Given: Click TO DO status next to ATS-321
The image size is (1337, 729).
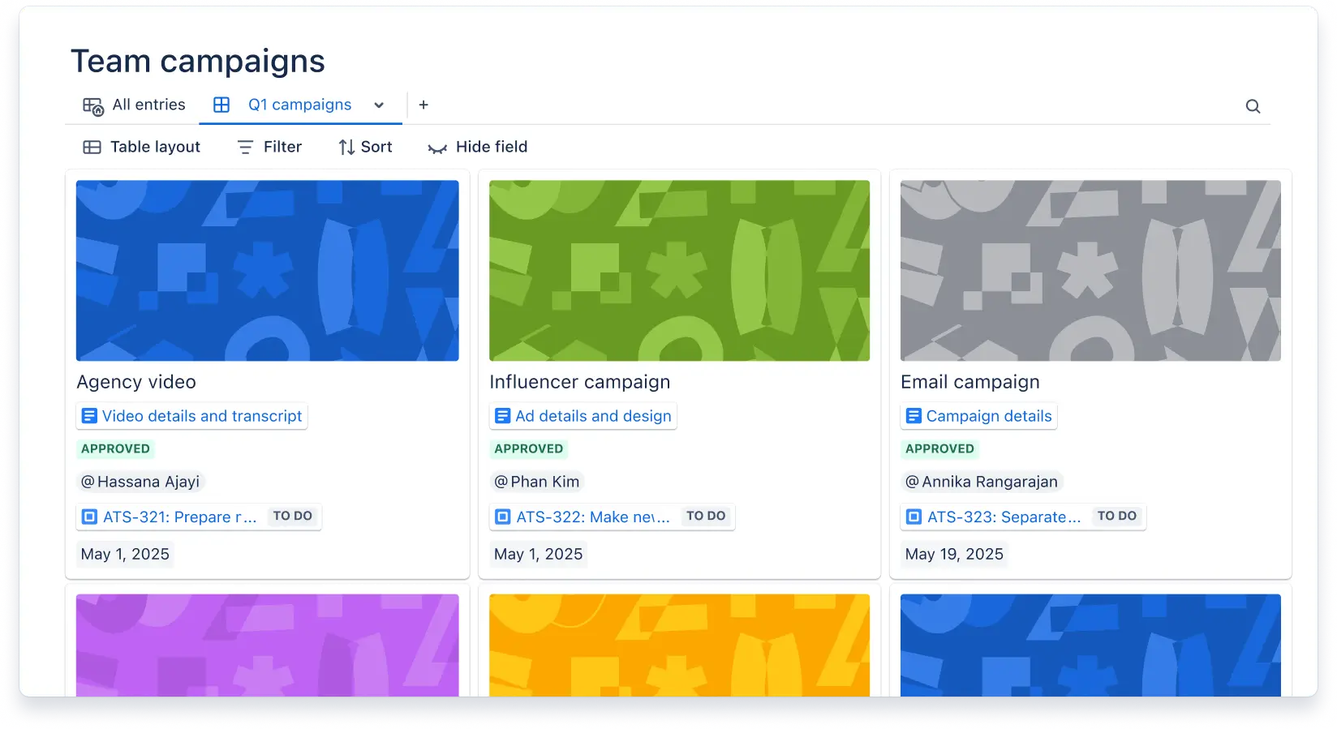Looking at the screenshot, I should (293, 516).
